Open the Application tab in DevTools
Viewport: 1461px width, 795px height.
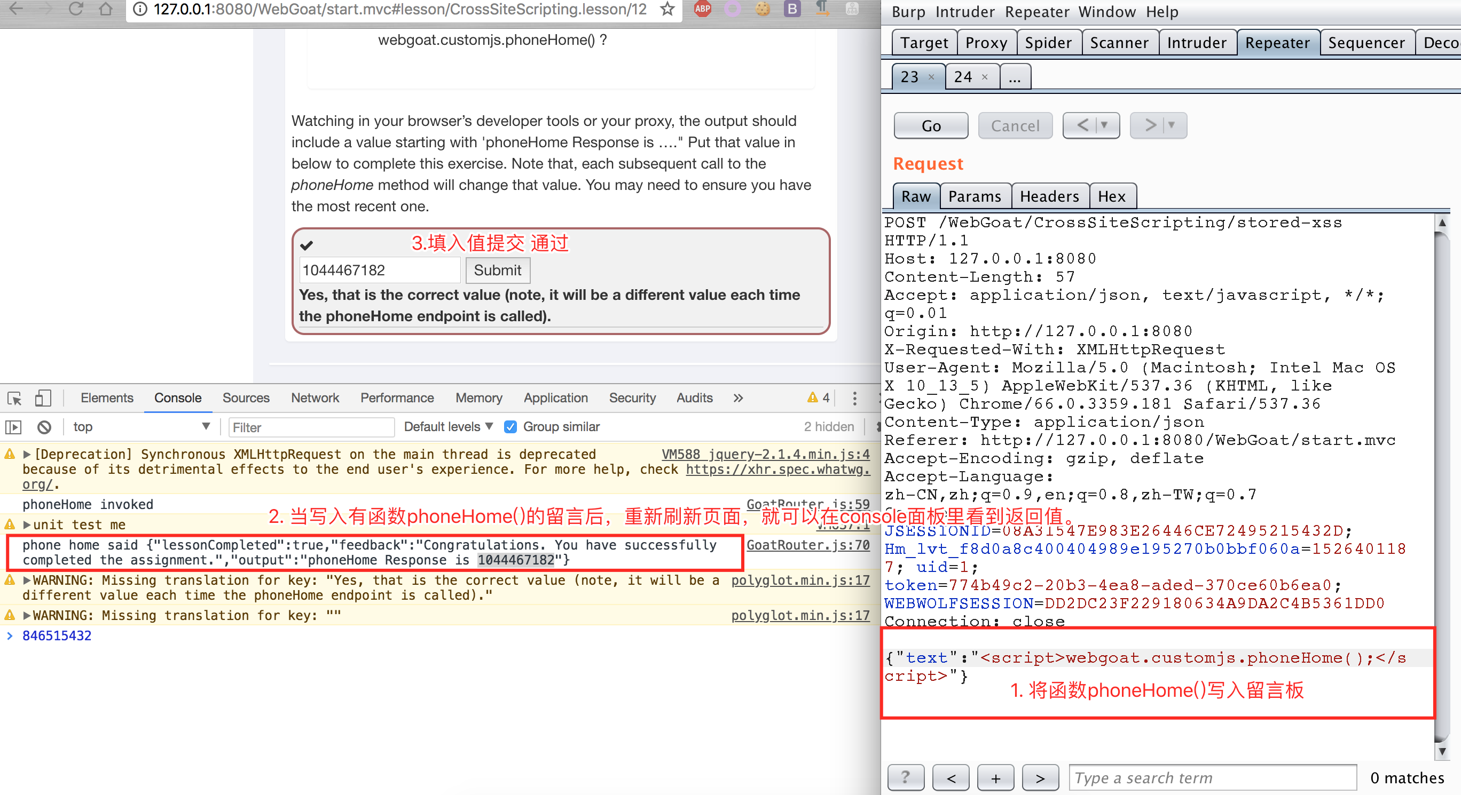[x=555, y=399]
